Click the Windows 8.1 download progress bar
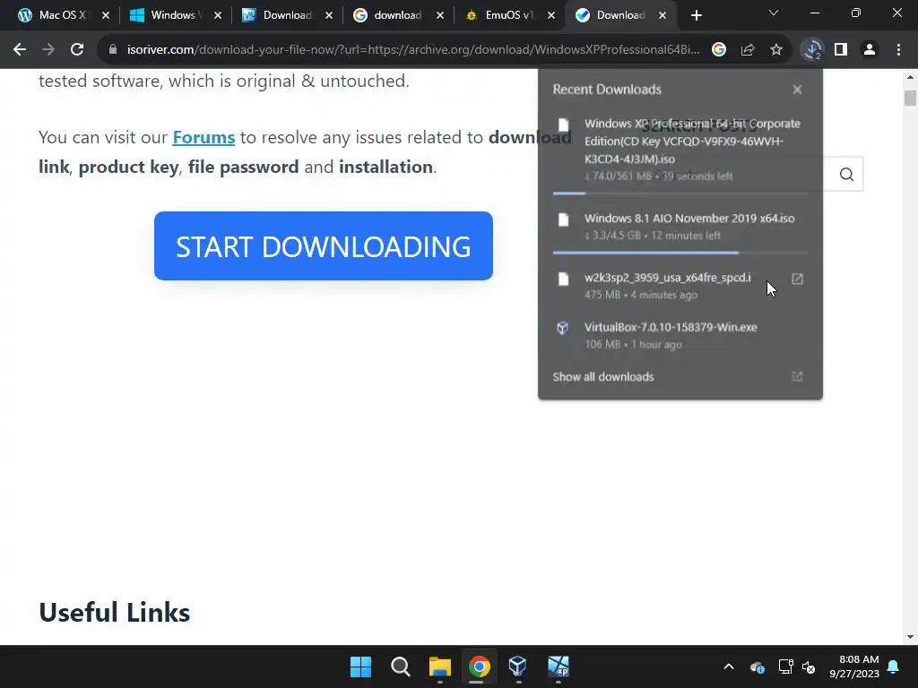The height and width of the screenshot is (688, 918). [x=680, y=253]
